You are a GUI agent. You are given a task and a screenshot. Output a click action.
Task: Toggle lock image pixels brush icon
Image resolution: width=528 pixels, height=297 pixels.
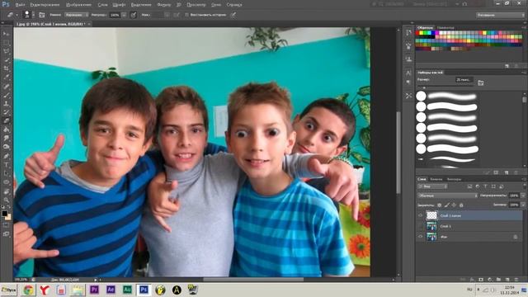446,205
